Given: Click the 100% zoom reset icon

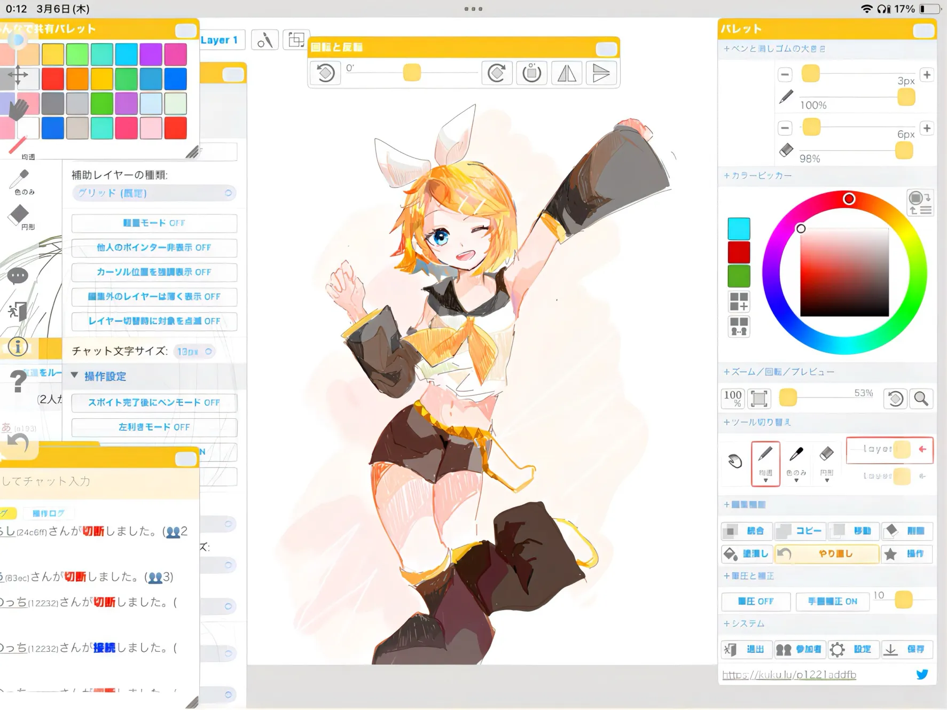Looking at the screenshot, I should [x=733, y=398].
